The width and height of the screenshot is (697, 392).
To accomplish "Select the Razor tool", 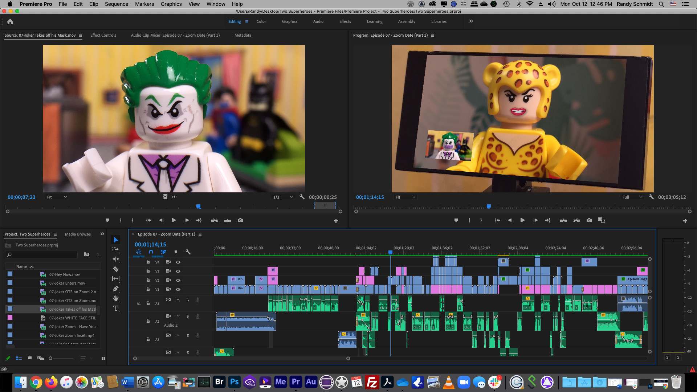I will pos(116,269).
